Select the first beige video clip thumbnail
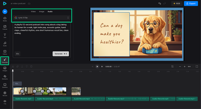201x109 pixels. (17, 91)
